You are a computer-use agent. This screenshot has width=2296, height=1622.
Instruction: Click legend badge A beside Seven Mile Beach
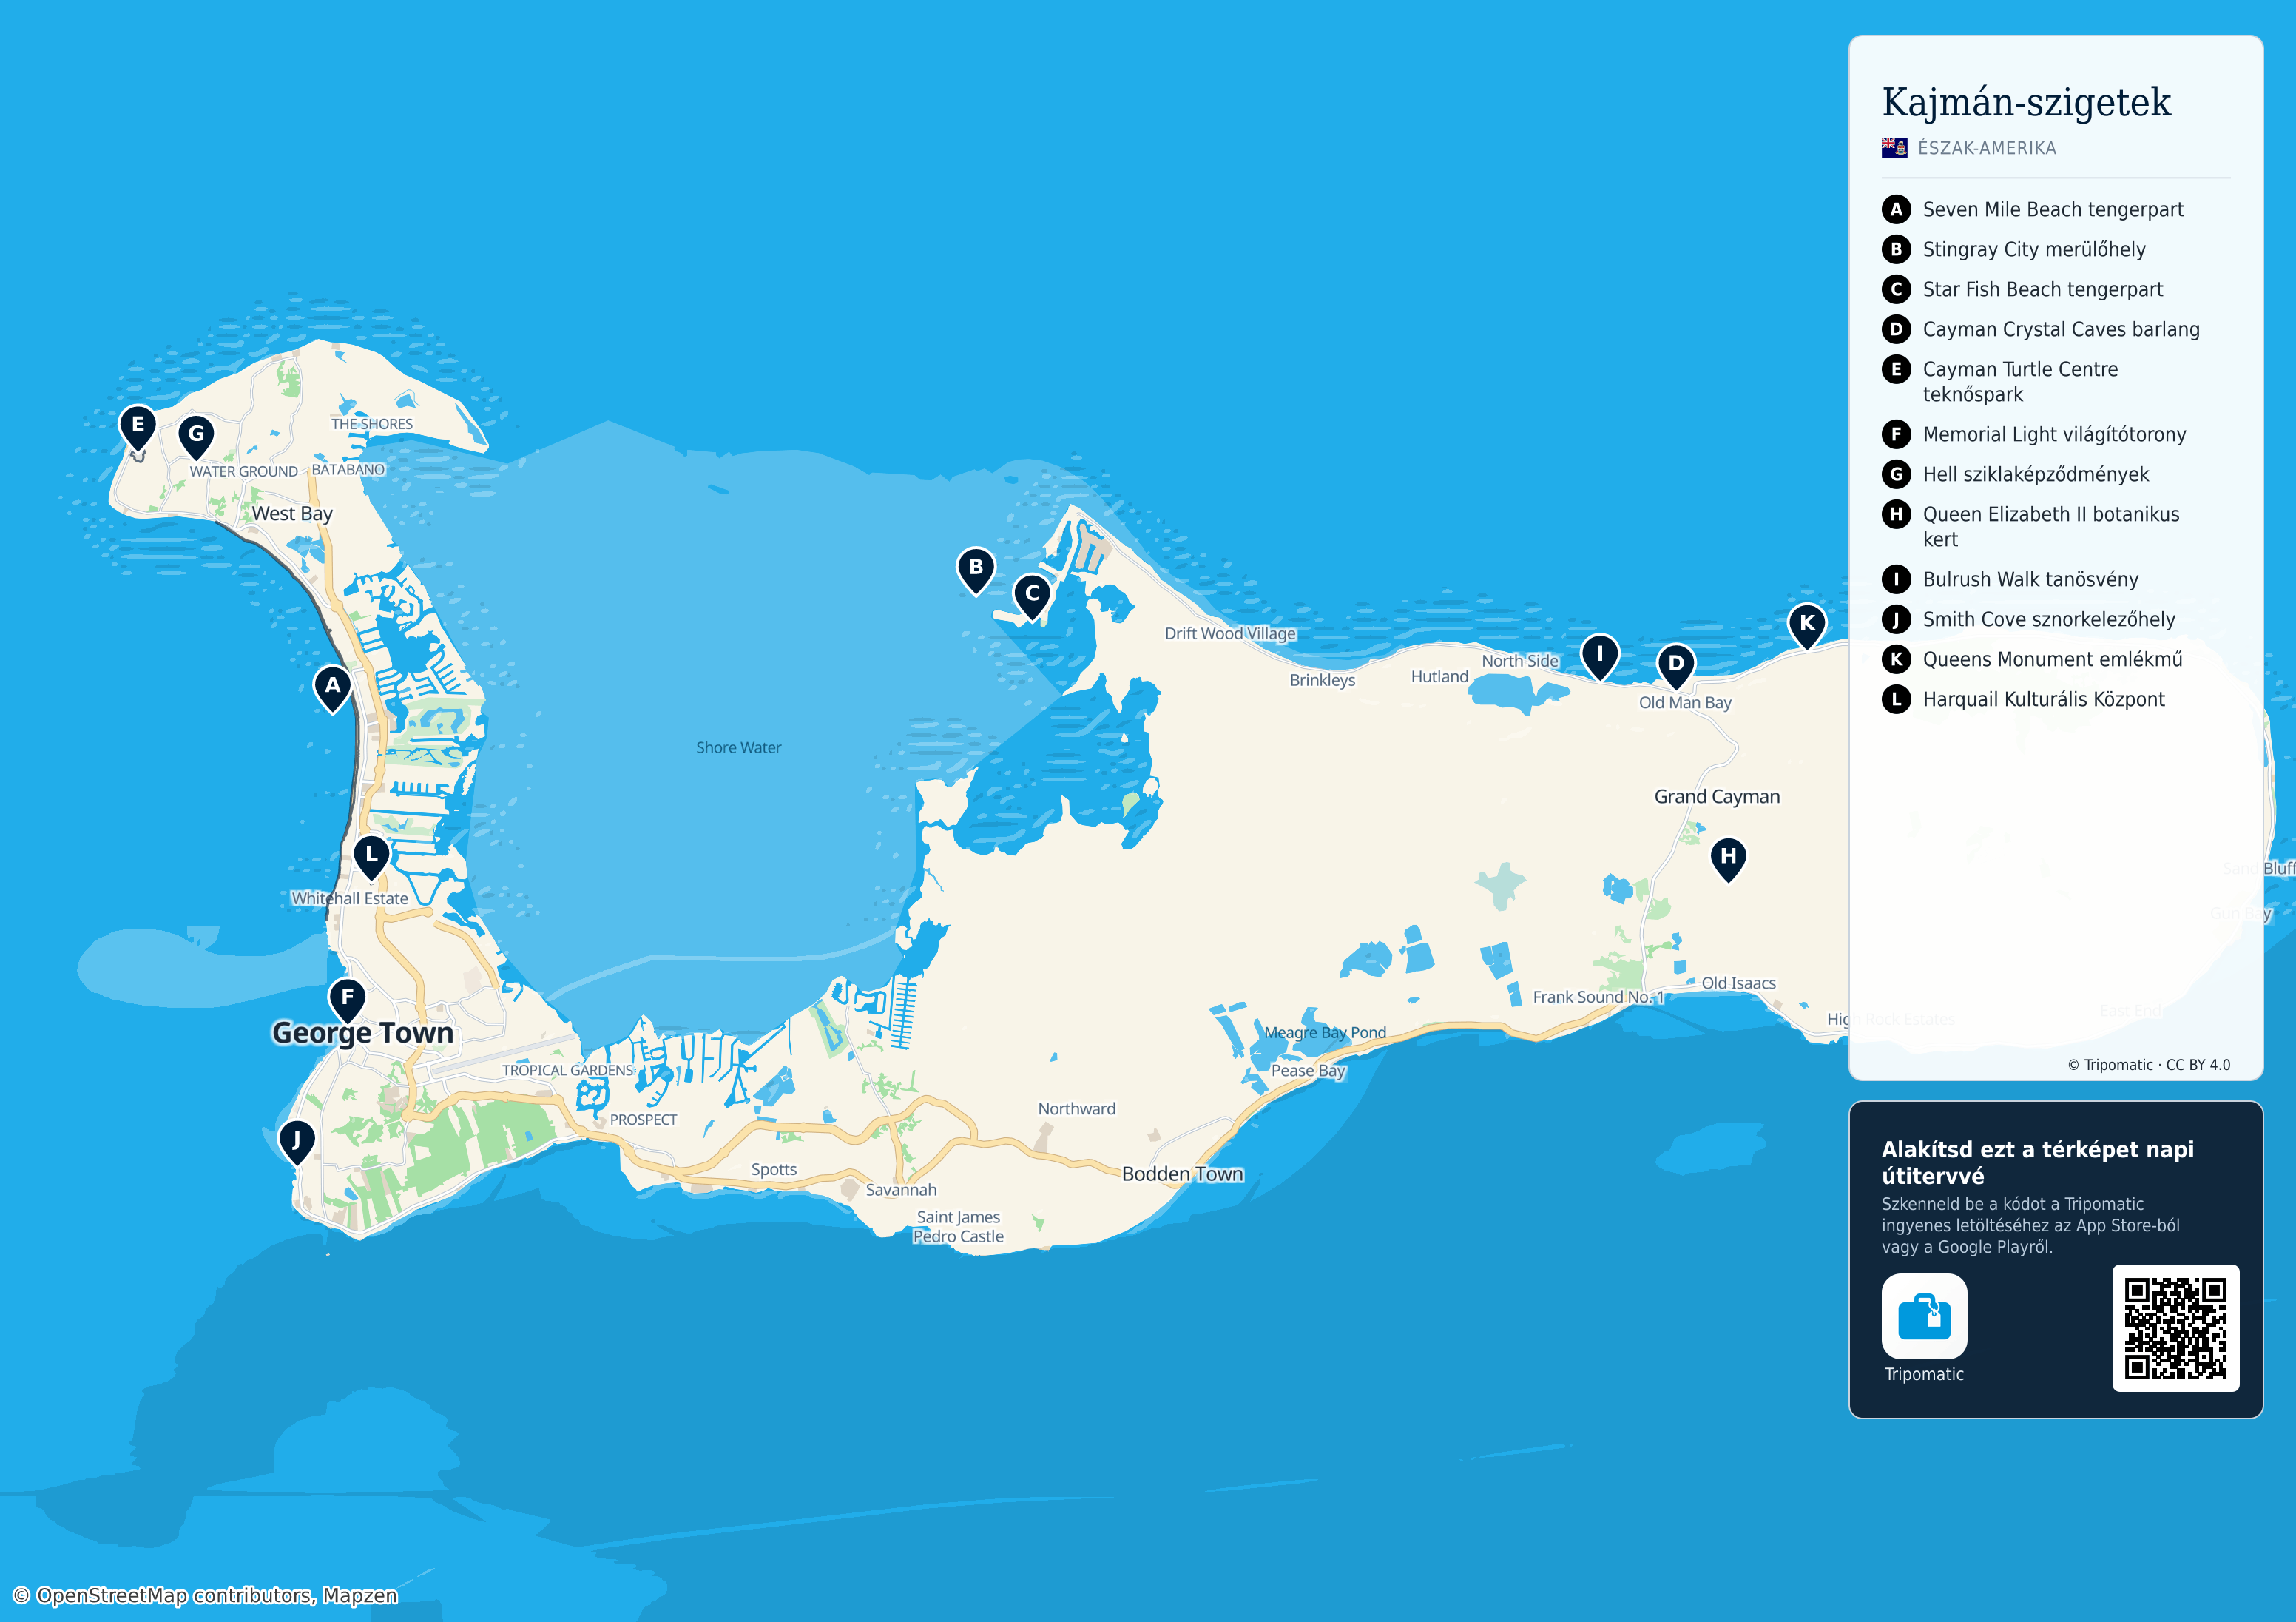pos(1896,209)
